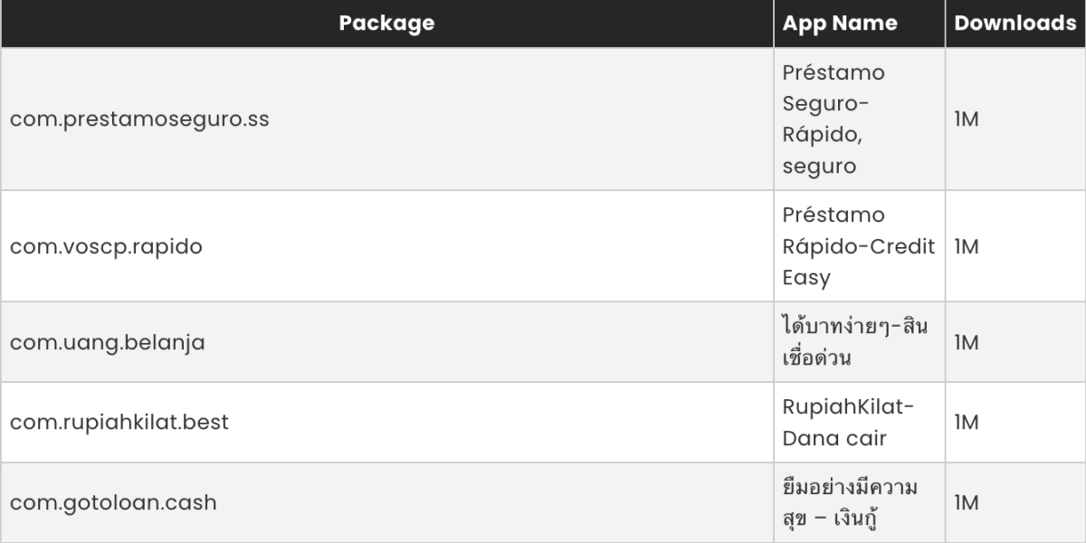Click "Dana cair" text in the app name column
This screenshot has height=543, width=1086.
(834, 439)
